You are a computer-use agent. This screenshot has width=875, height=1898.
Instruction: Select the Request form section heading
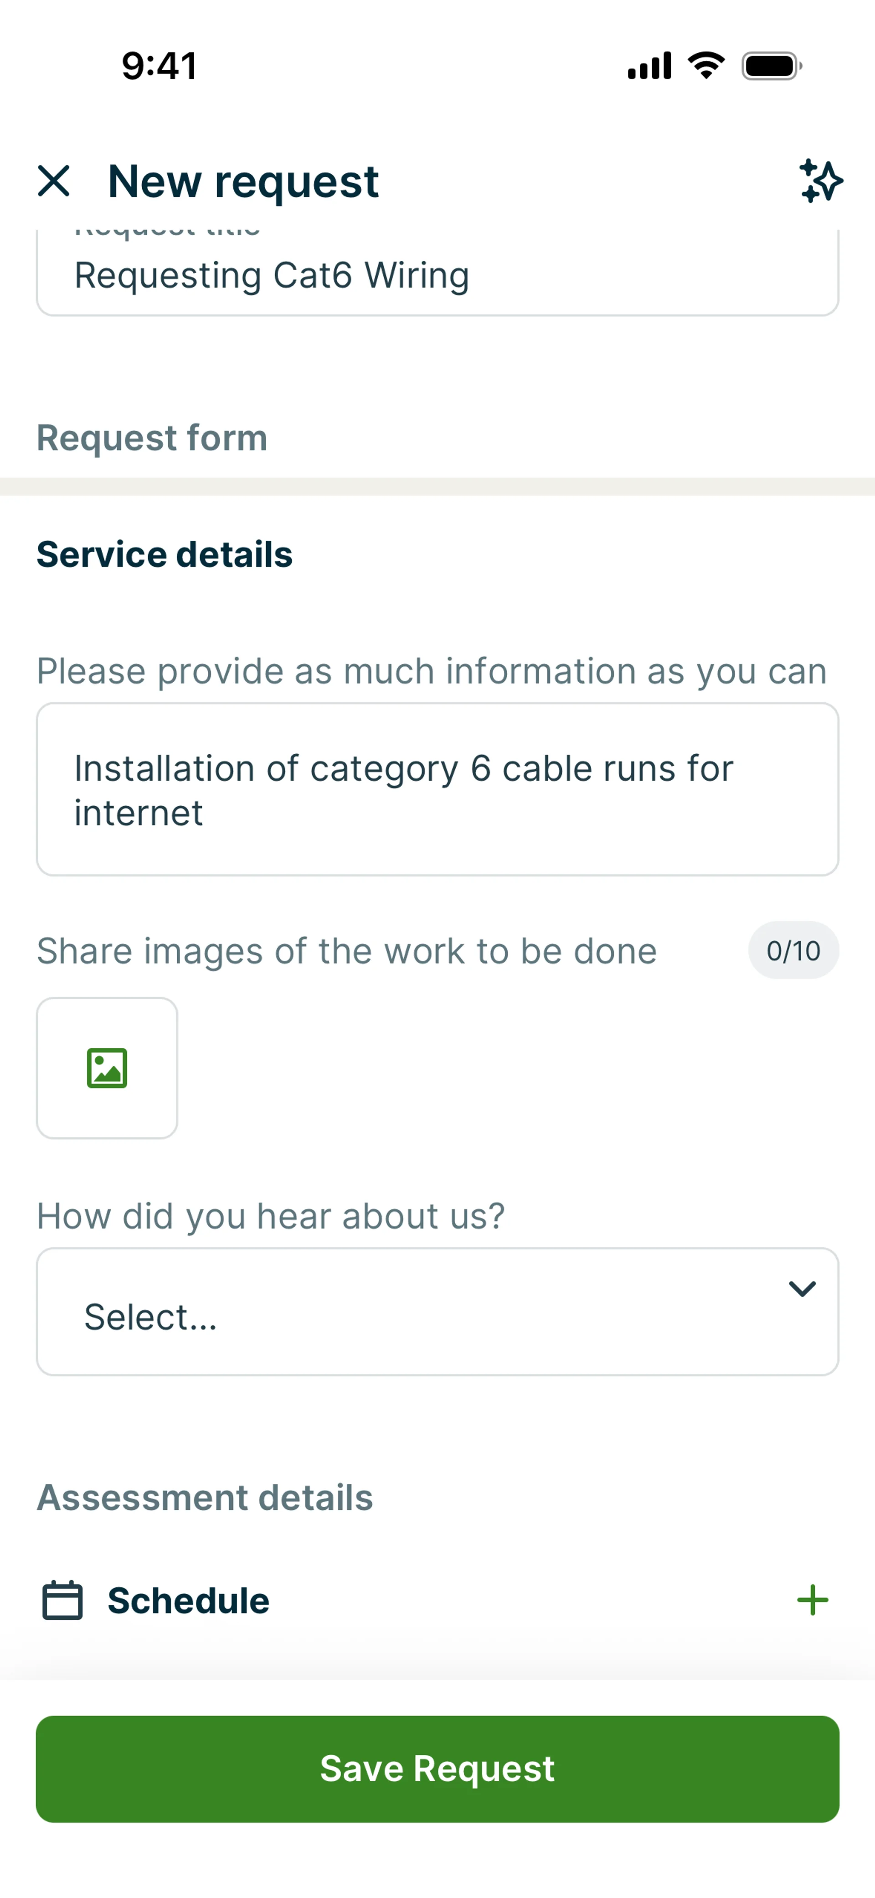click(x=152, y=438)
